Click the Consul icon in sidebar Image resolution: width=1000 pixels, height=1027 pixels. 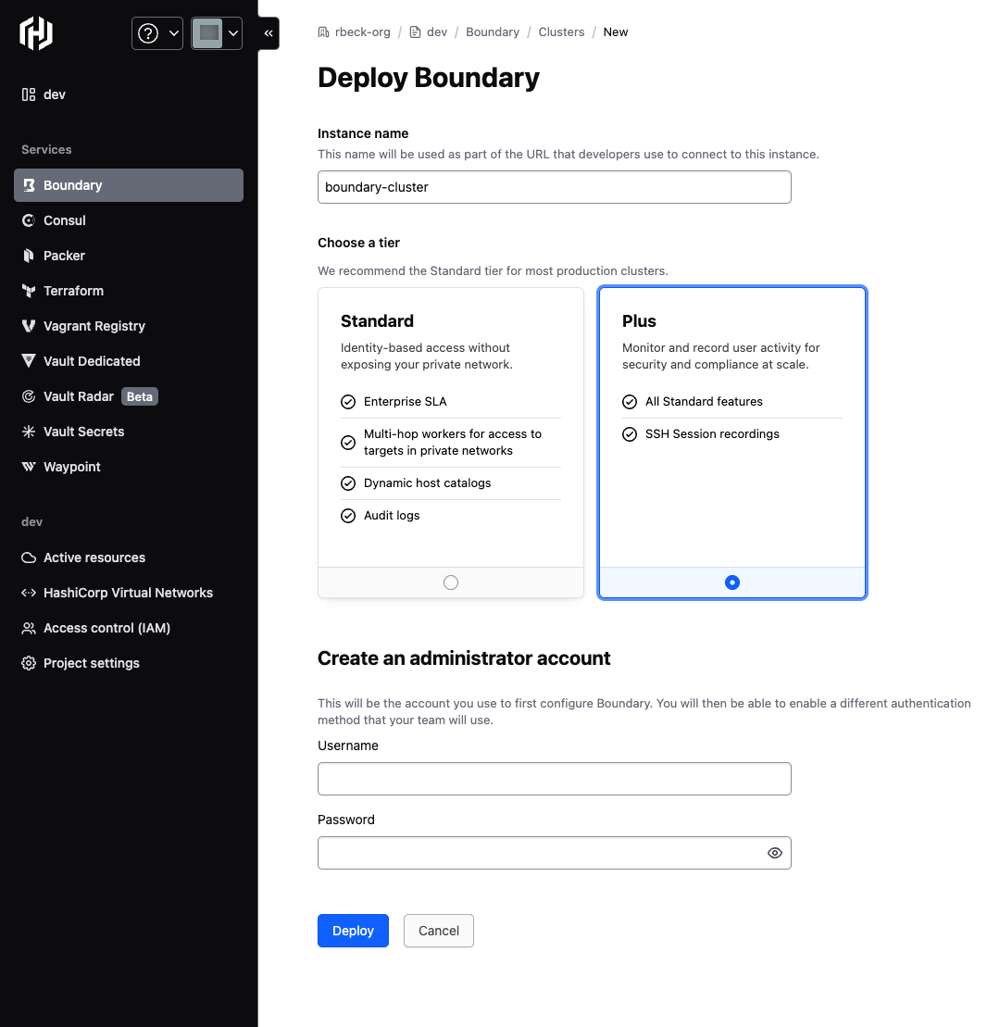coord(29,220)
